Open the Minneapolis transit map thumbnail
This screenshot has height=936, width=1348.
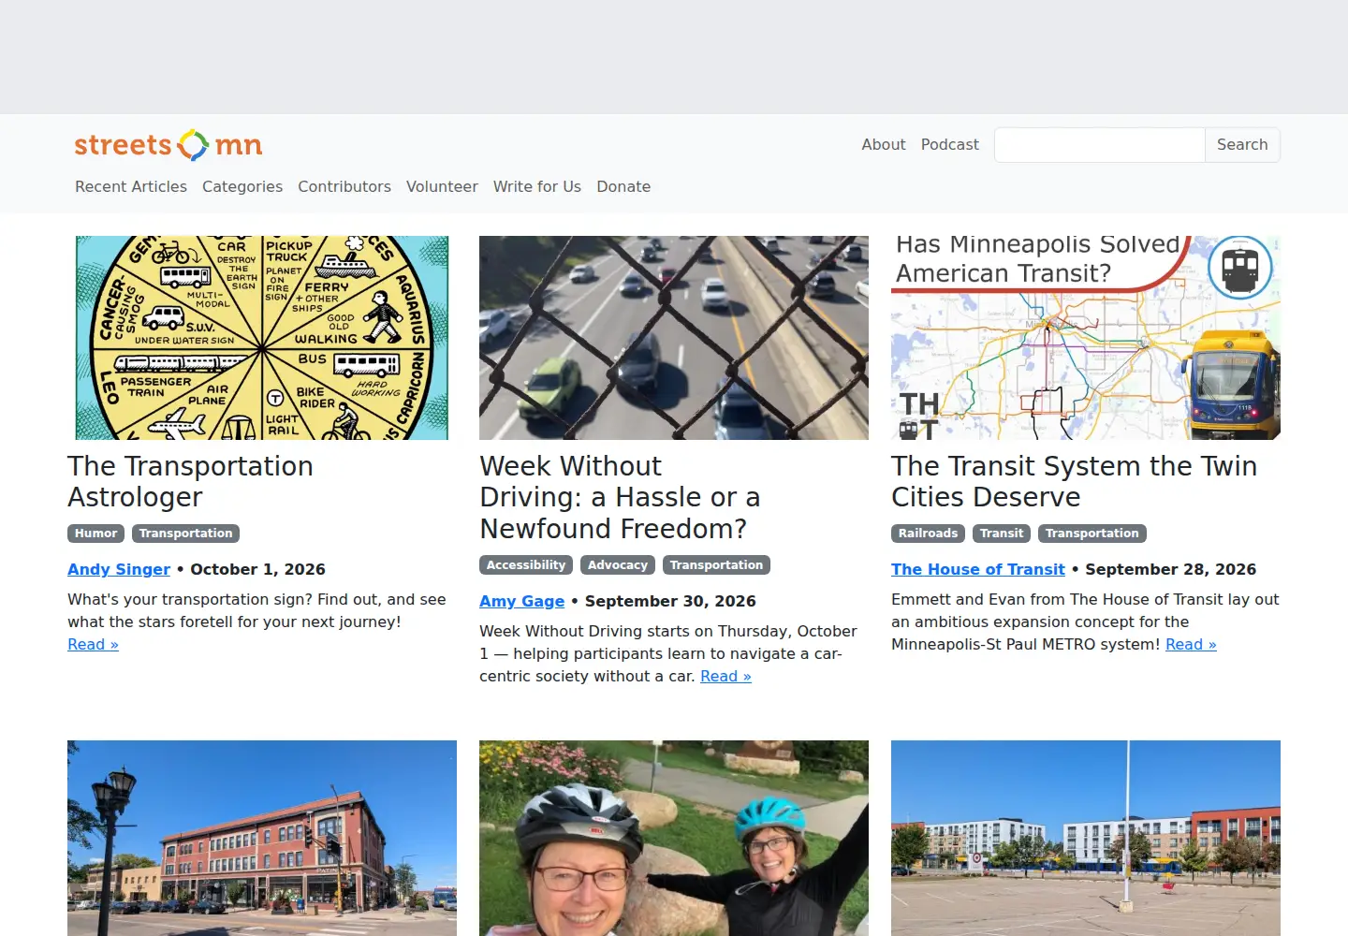(x=1086, y=338)
